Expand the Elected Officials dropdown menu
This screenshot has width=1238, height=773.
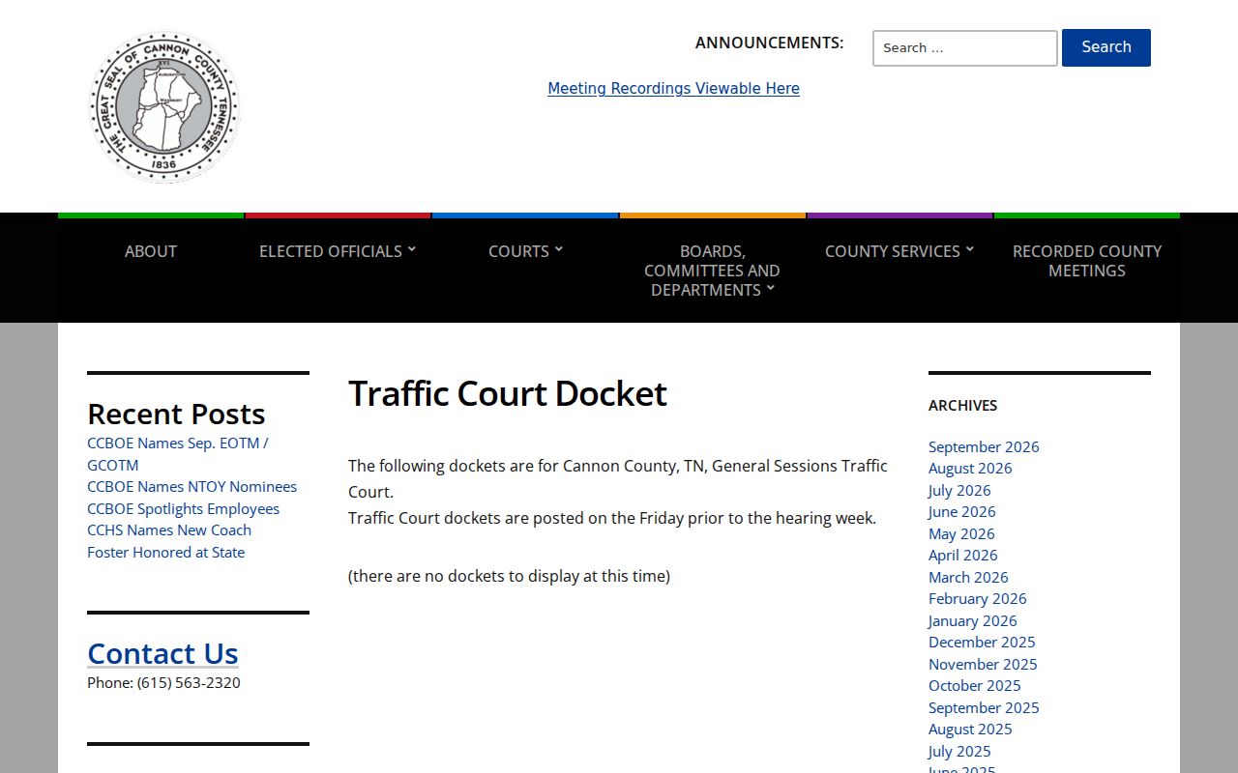point(338,251)
